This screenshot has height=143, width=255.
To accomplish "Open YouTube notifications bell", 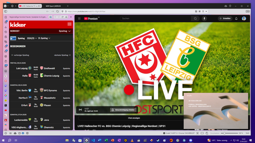I will [236, 19].
